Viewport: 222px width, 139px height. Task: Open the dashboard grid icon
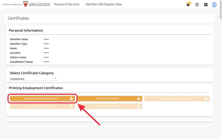206,5
